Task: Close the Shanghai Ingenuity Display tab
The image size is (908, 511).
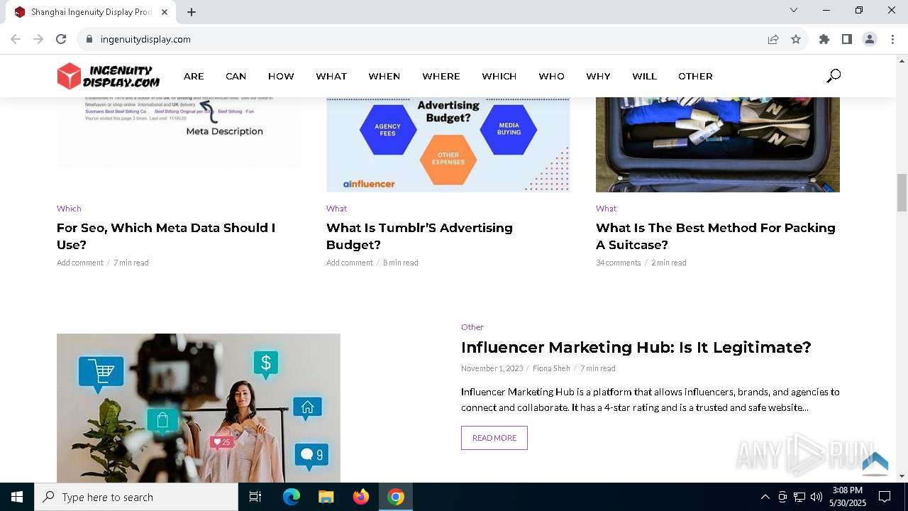Action: [165, 12]
